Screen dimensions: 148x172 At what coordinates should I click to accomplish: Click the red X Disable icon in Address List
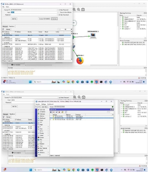pyautogui.click(x=59, y=112)
